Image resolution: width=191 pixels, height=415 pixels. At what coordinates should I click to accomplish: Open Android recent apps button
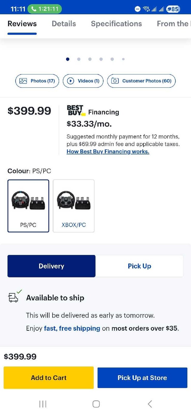[43, 404]
